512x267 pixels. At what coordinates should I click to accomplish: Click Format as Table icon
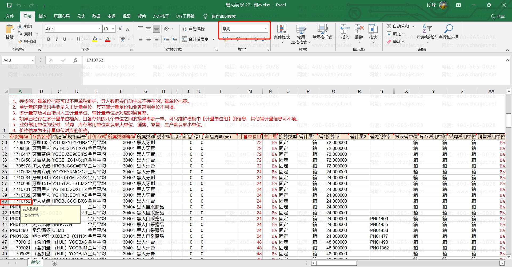click(x=301, y=30)
